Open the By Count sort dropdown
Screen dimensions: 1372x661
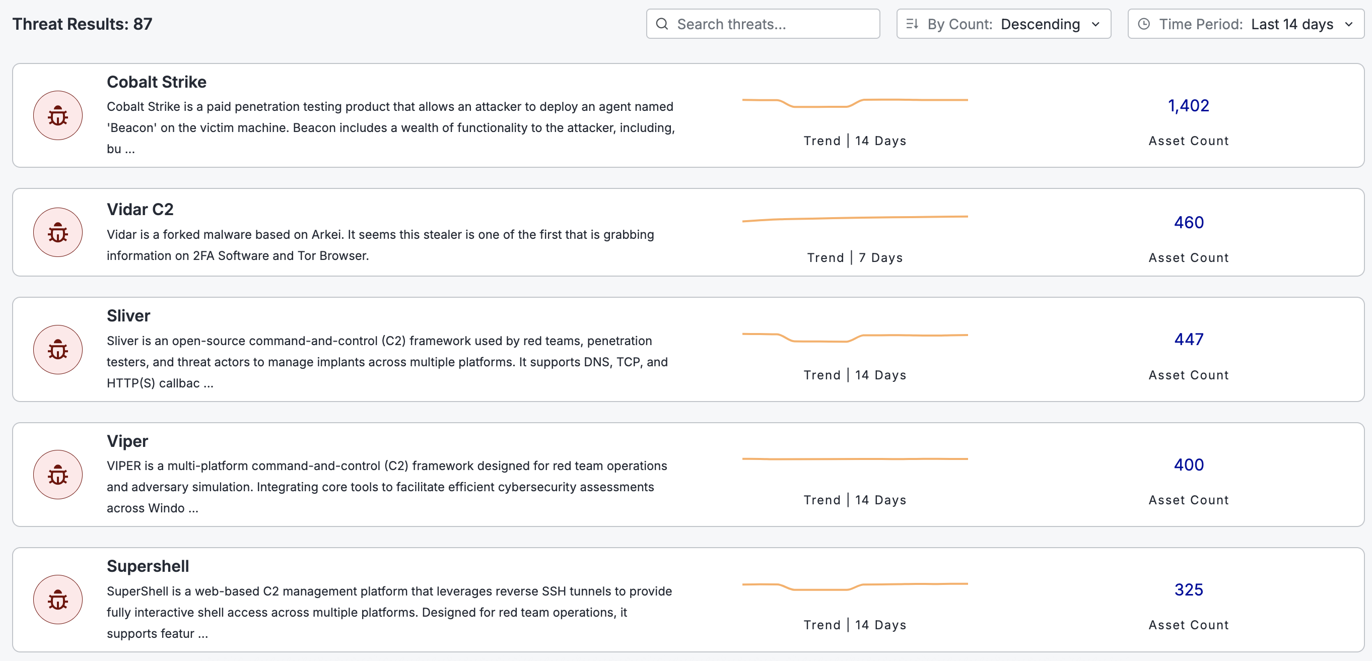pyautogui.click(x=1003, y=24)
